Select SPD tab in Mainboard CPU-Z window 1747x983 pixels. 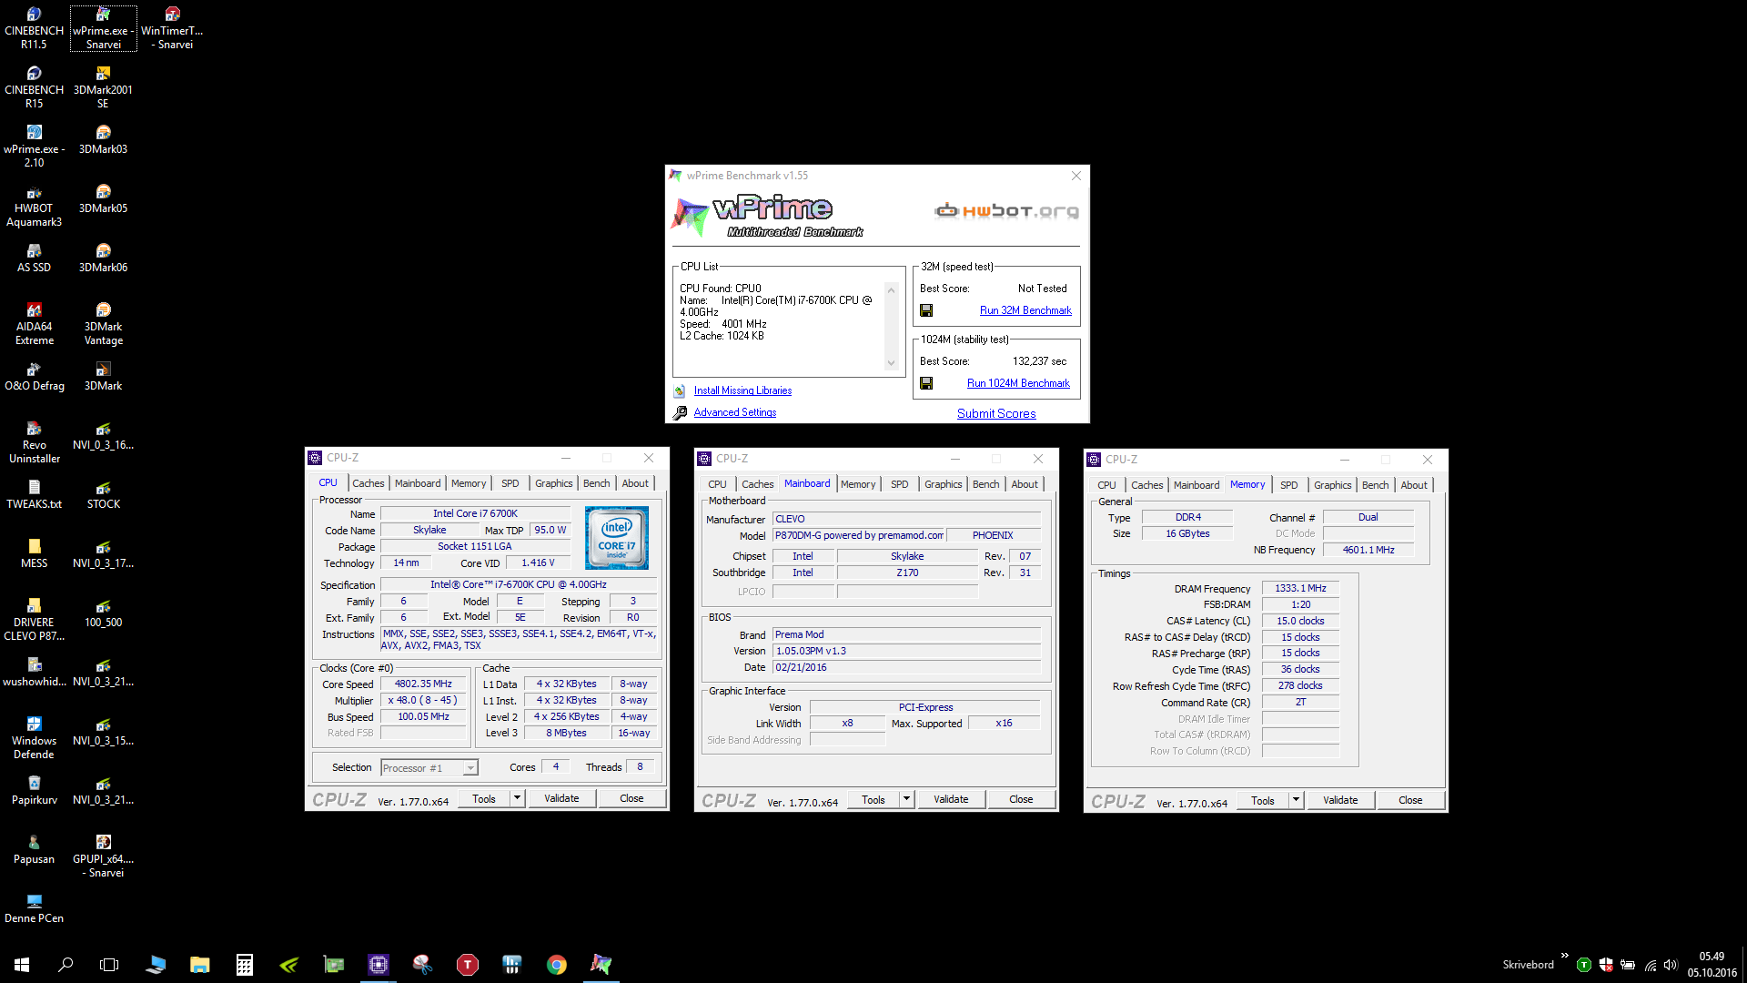pyautogui.click(x=899, y=484)
